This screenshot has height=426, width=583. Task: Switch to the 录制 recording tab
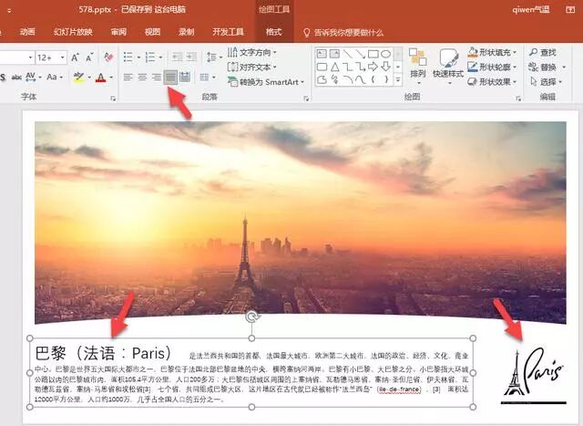pyautogui.click(x=186, y=32)
